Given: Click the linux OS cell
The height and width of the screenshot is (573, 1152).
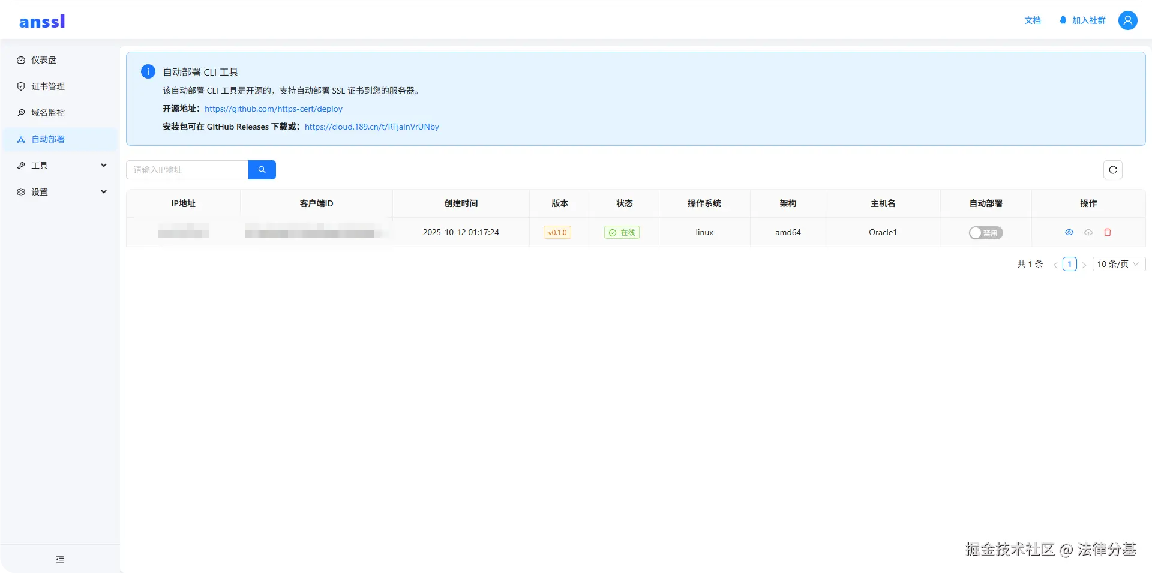Looking at the screenshot, I should click(704, 232).
